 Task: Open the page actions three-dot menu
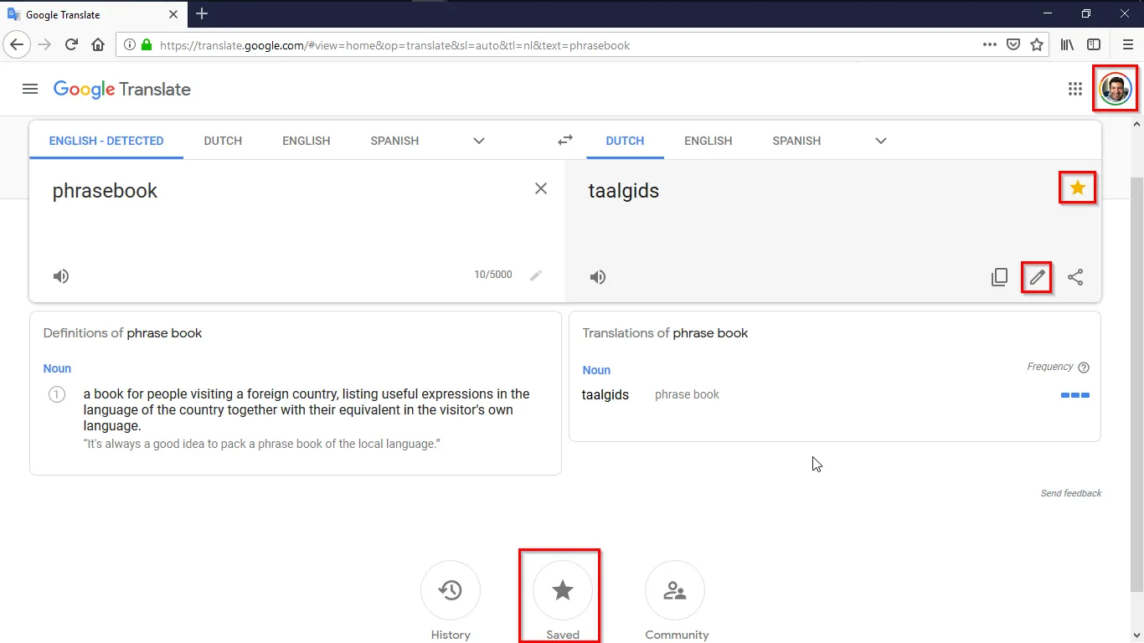[x=990, y=45]
